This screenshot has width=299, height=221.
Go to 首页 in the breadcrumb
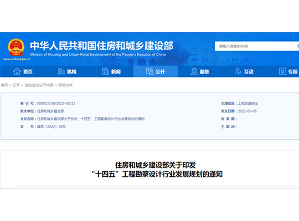click(4, 85)
